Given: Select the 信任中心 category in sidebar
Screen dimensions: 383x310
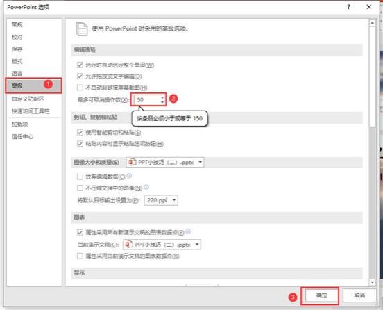Looking at the screenshot, I should click(x=22, y=136).
